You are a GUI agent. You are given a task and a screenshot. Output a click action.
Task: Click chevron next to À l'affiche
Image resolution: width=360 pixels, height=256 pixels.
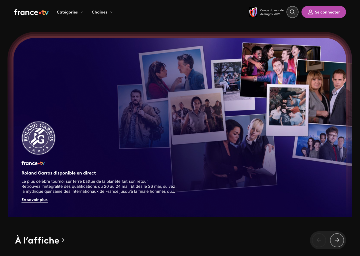click(x=63, y=240)
